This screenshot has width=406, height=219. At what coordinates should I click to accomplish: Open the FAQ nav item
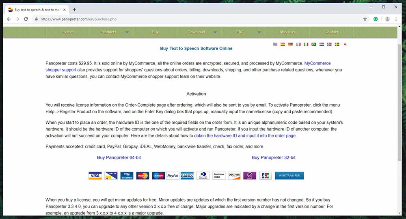240,32
